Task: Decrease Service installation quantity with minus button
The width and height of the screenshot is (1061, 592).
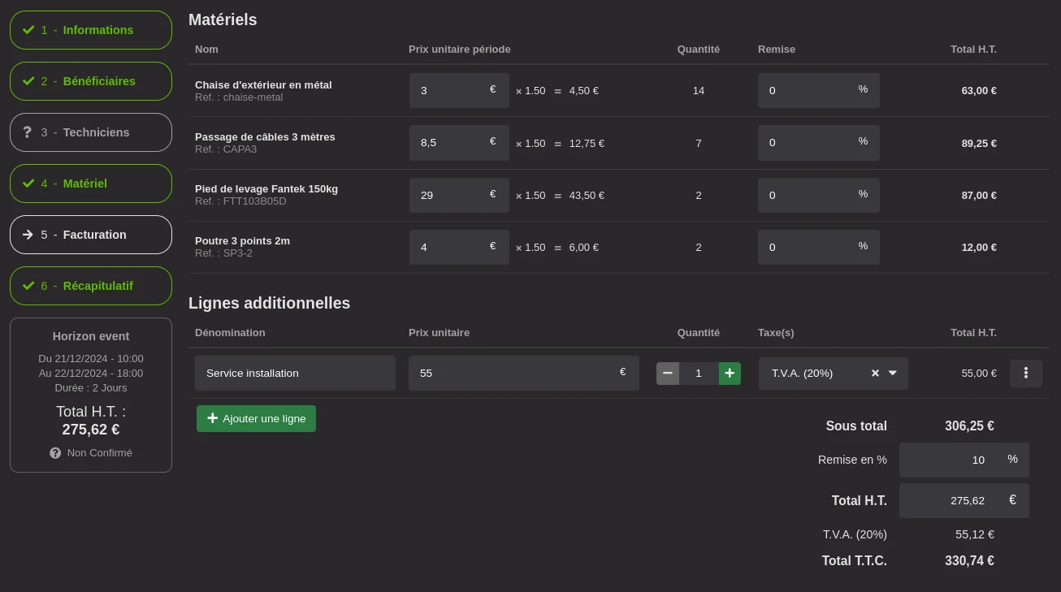Action: pos(668,374)
